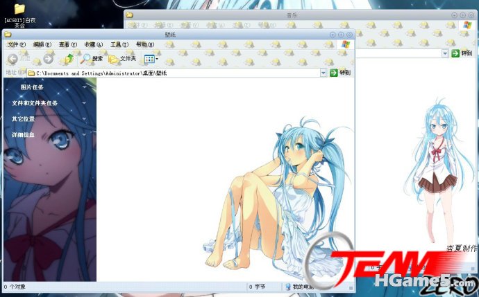The height and width of the screenshot is (297, 479).
Task: Open the 编辑 menu
Action: pyautogui.click(x=42, y=44)
